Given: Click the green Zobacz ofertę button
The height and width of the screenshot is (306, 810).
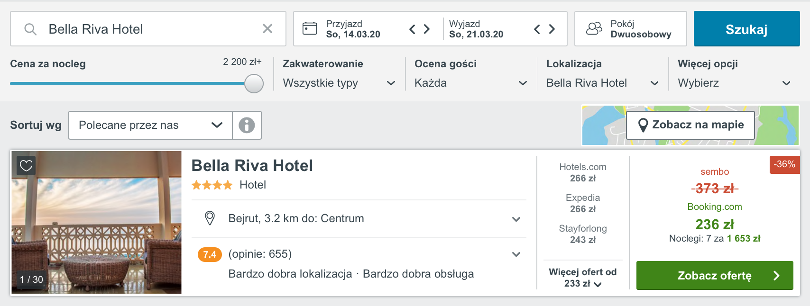Looking at the screenshot, I should tap(715, 275).
